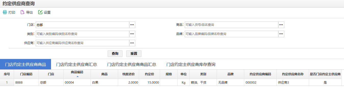Open the 类别 lookup ellipsis button
This screenshot has height=96, width=344.
(x=132, y=34)
